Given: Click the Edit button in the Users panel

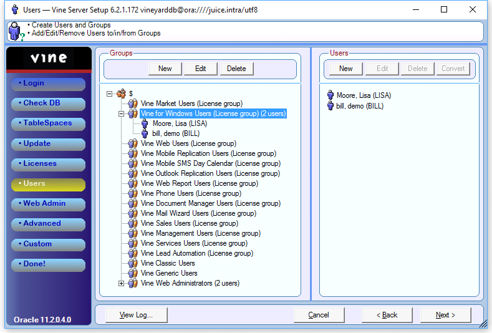Looking at the screenshot, I should click(382, 69).
